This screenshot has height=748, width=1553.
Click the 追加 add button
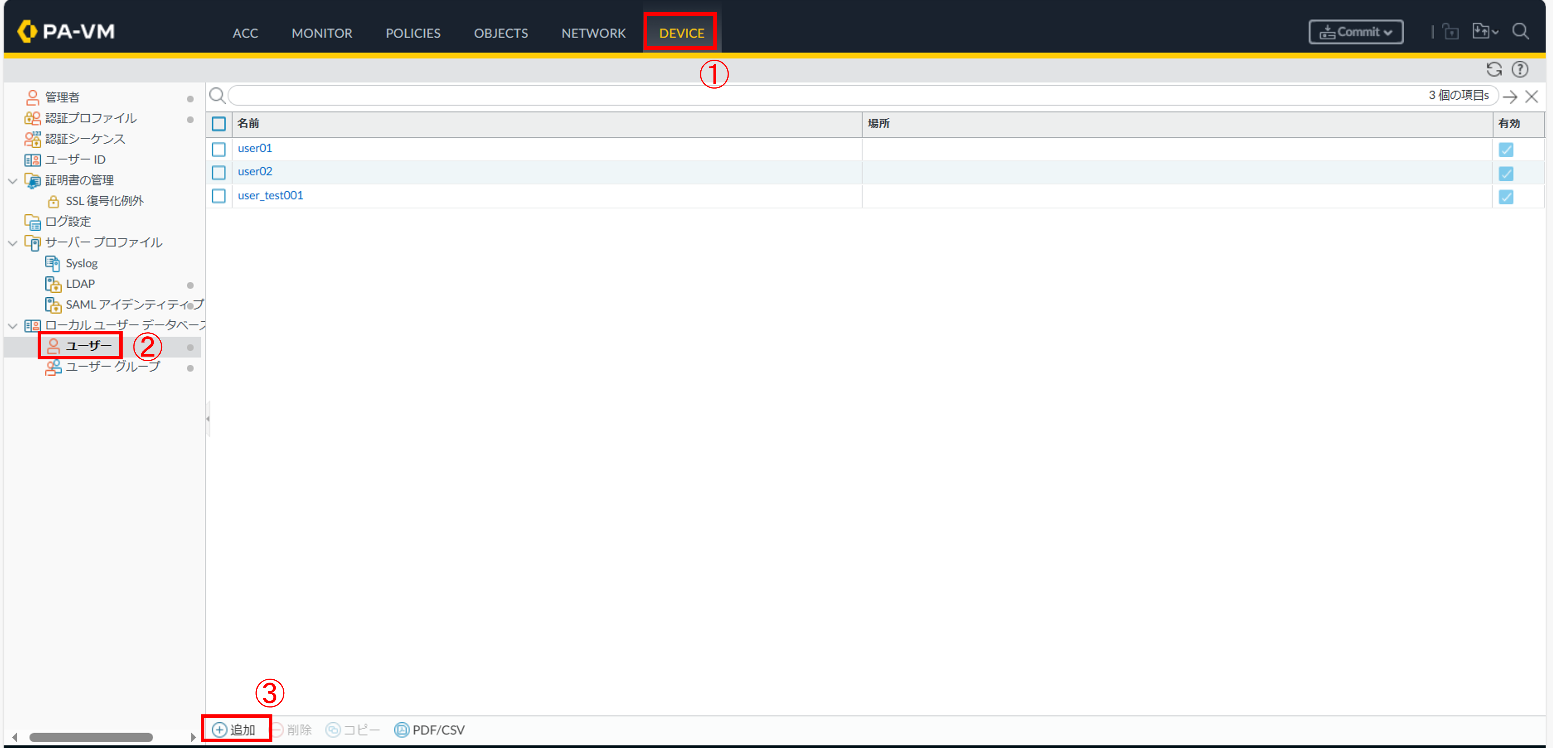pos(235,730)
